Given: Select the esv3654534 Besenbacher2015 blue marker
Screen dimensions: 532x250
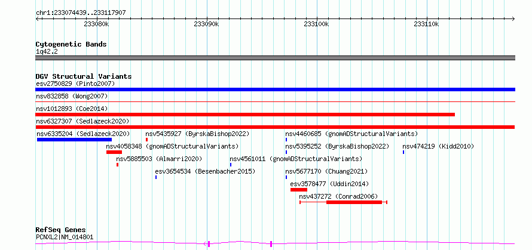Looking at the screenshot, I should point(156,177).
